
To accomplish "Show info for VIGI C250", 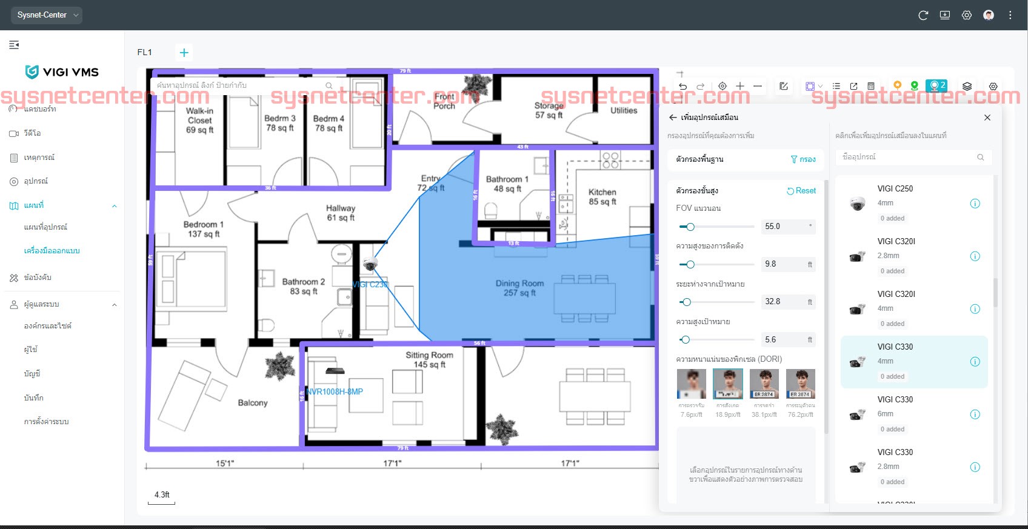I will [x=975, y=204].
